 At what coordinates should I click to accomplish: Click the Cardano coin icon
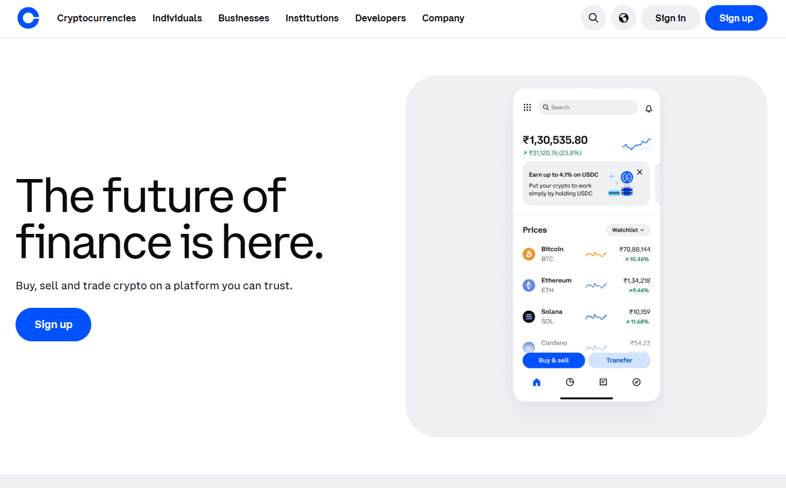[529, 348]
